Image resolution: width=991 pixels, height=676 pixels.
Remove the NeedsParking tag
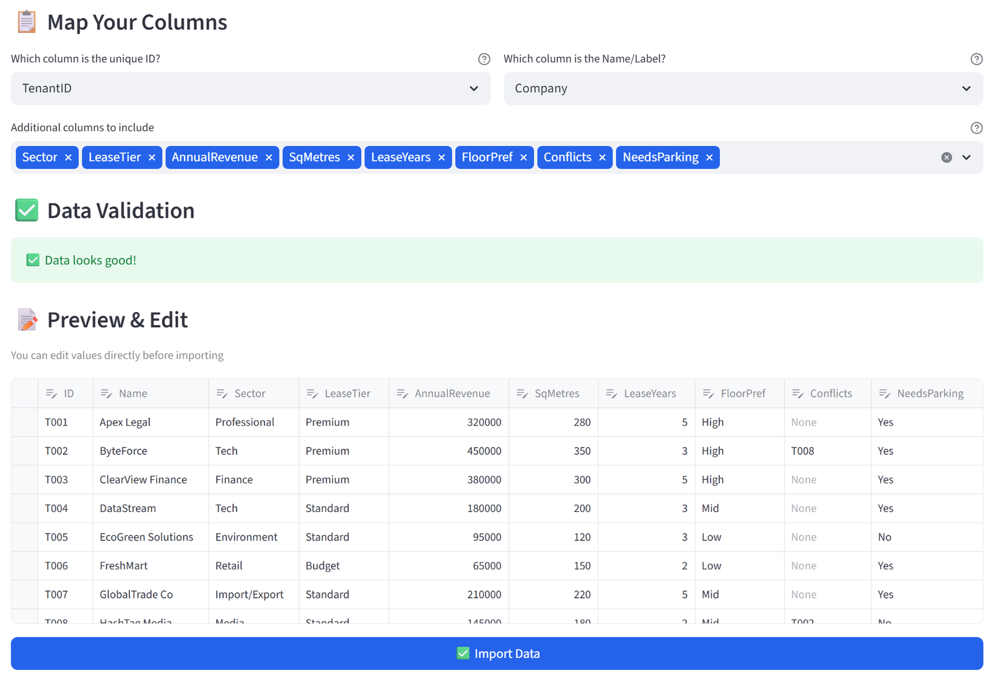click(709, 157)
